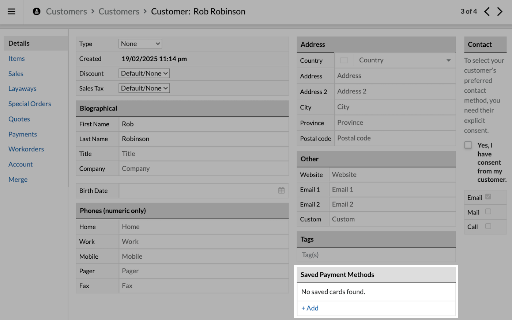
Task: Click the Pager field
Action: tap(204, 271)
